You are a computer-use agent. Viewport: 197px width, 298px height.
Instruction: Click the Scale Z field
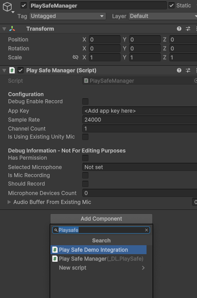pyautogui.click(x=183, y=57)
